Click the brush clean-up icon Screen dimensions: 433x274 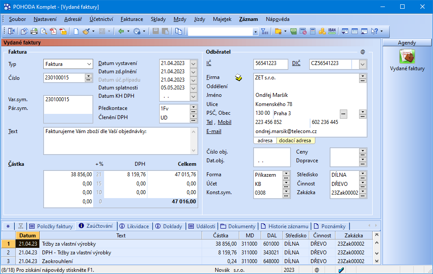86,31
